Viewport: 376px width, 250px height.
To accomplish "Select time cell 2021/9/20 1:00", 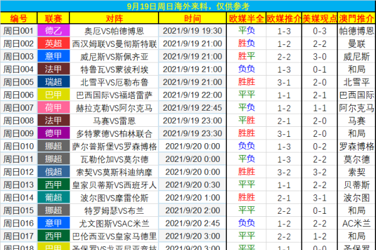I will (x=192, y=197).
